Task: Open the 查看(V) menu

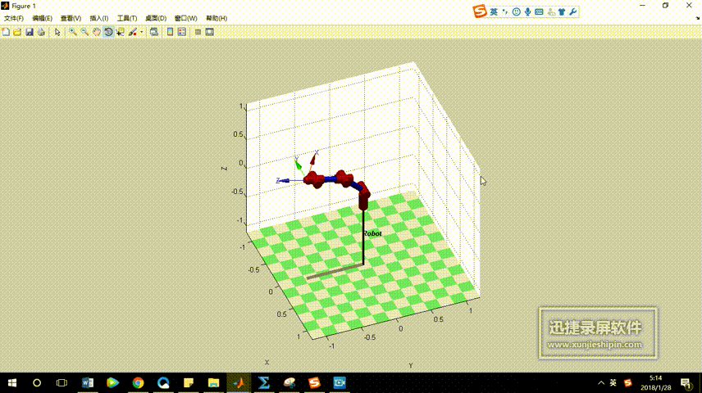Action: pyautogui.click(x=71, y=18)
